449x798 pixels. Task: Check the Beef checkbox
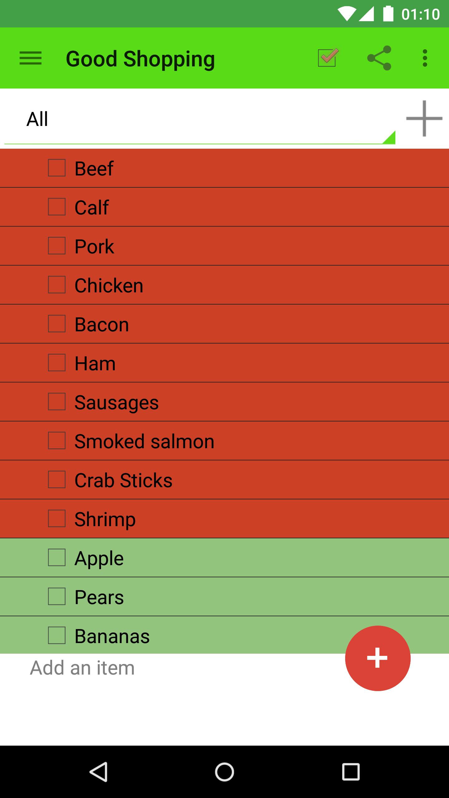coord(57,168)
